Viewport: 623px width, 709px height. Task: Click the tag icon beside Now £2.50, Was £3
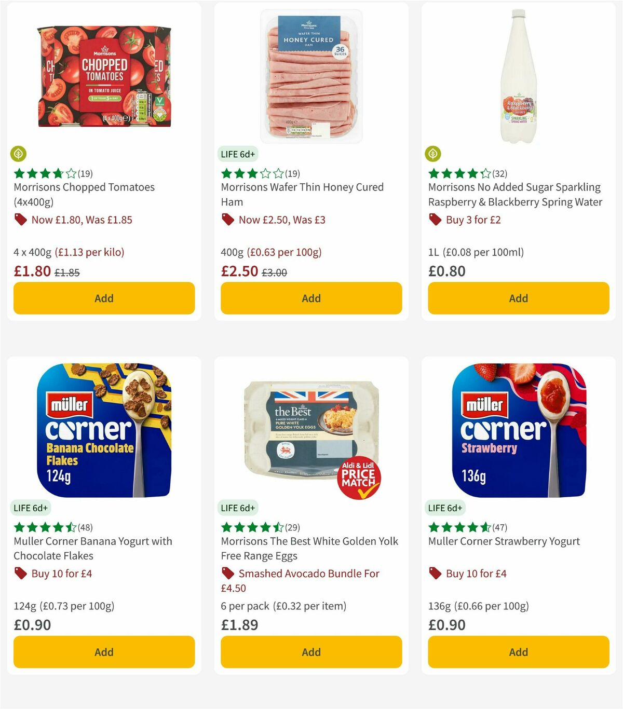(x=227, y=220)
